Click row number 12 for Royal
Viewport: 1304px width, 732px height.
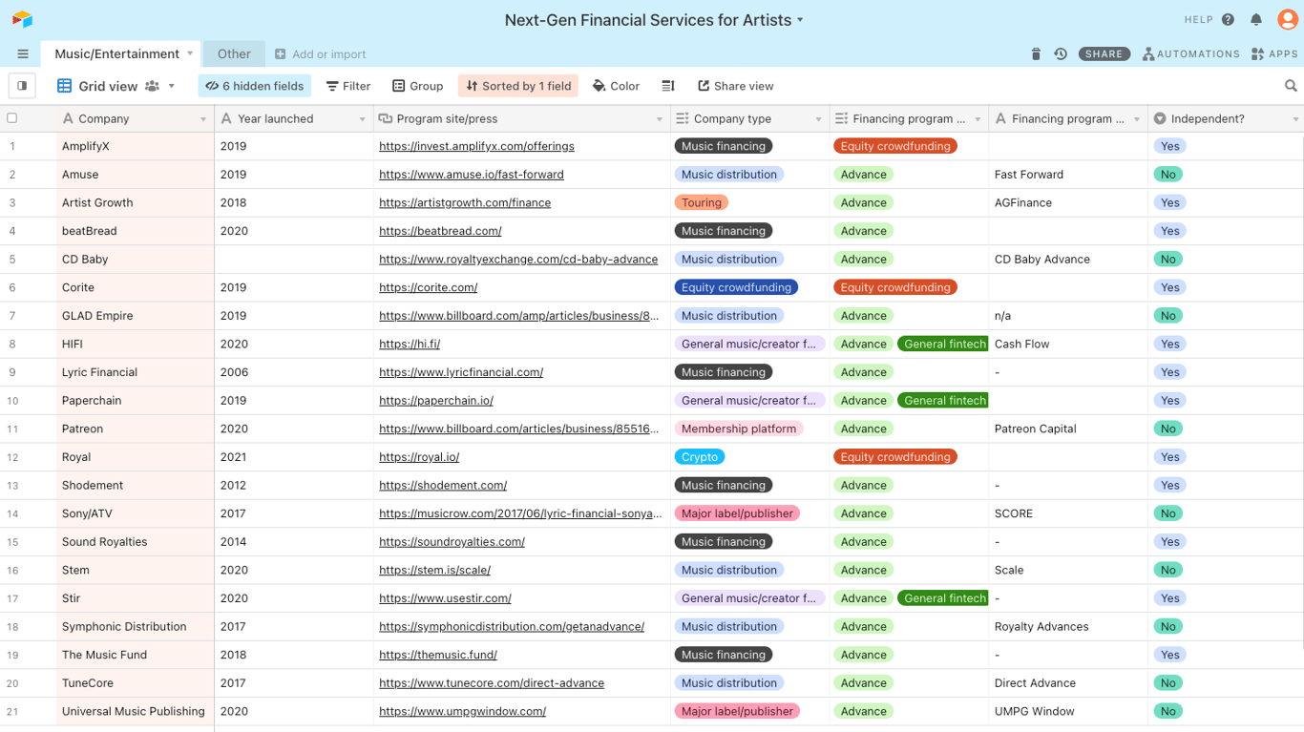[12, 457]
